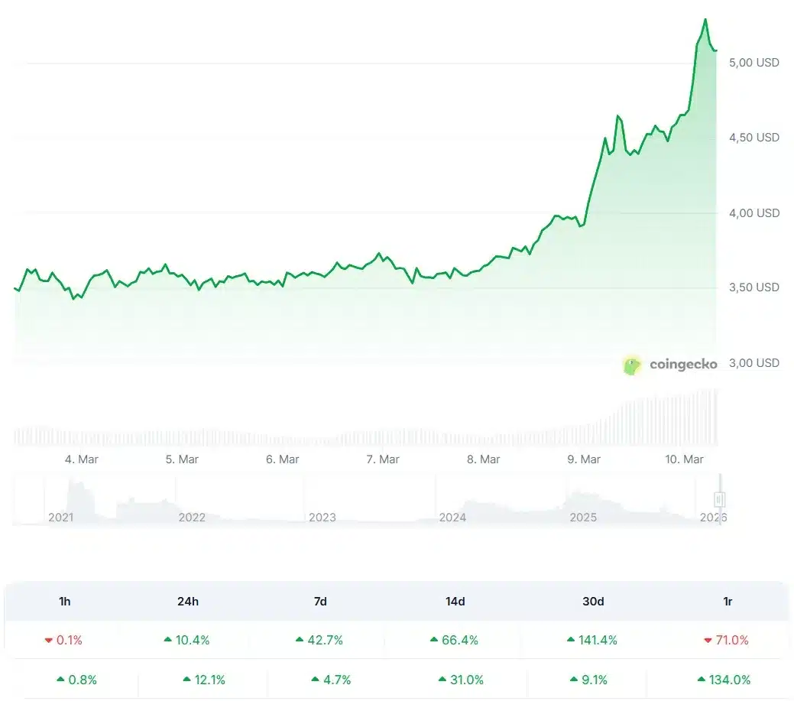Click the green up arrow beside 134.0%
Screen dimensions: 794x701
(x=702, y=679)
